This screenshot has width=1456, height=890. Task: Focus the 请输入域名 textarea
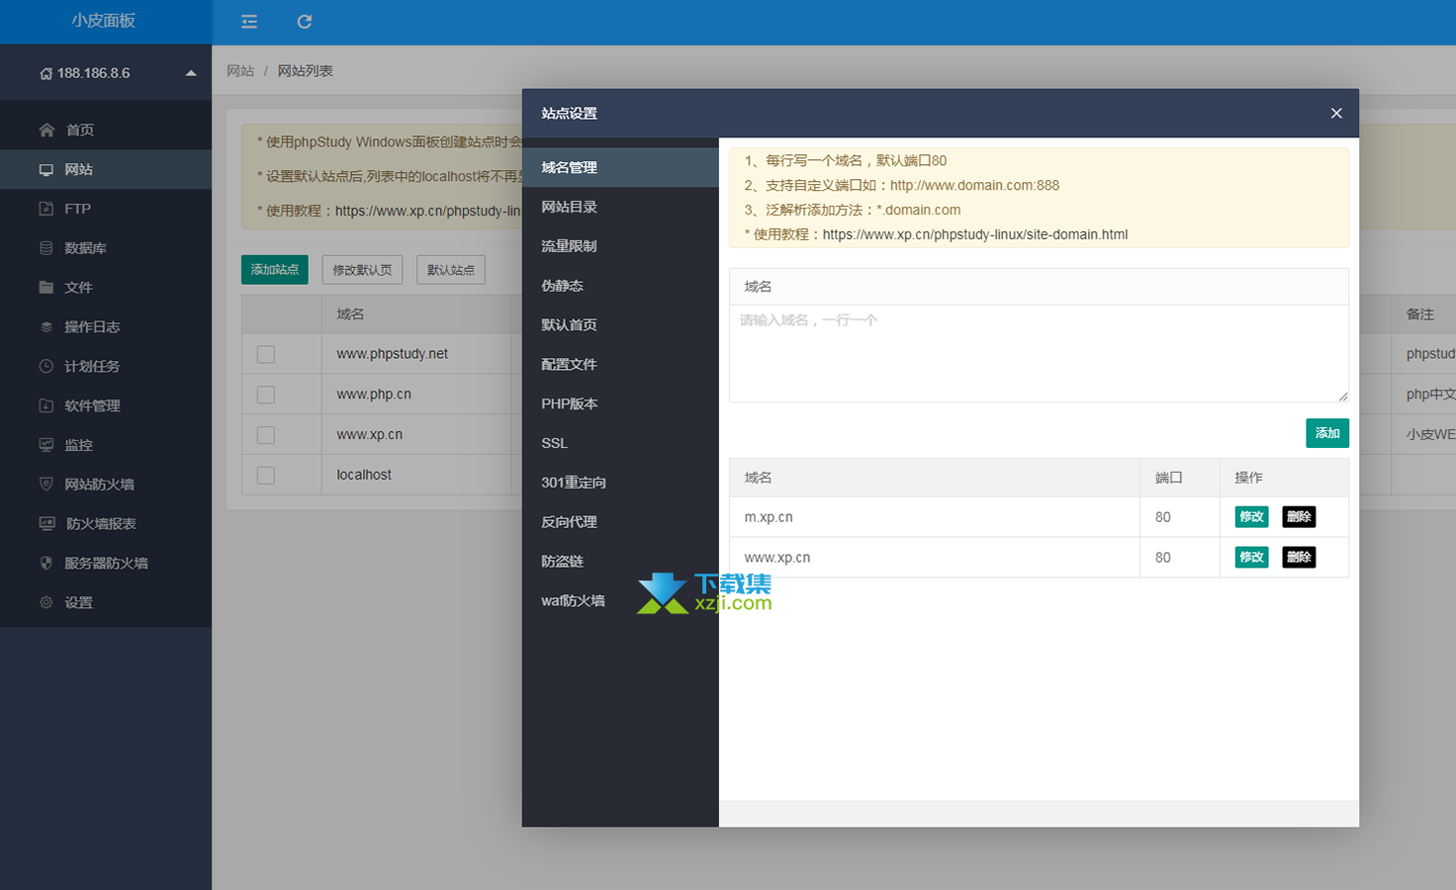[1039, 353]
